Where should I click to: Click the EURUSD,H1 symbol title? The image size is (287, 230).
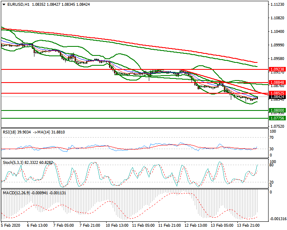tap(18, 5)
